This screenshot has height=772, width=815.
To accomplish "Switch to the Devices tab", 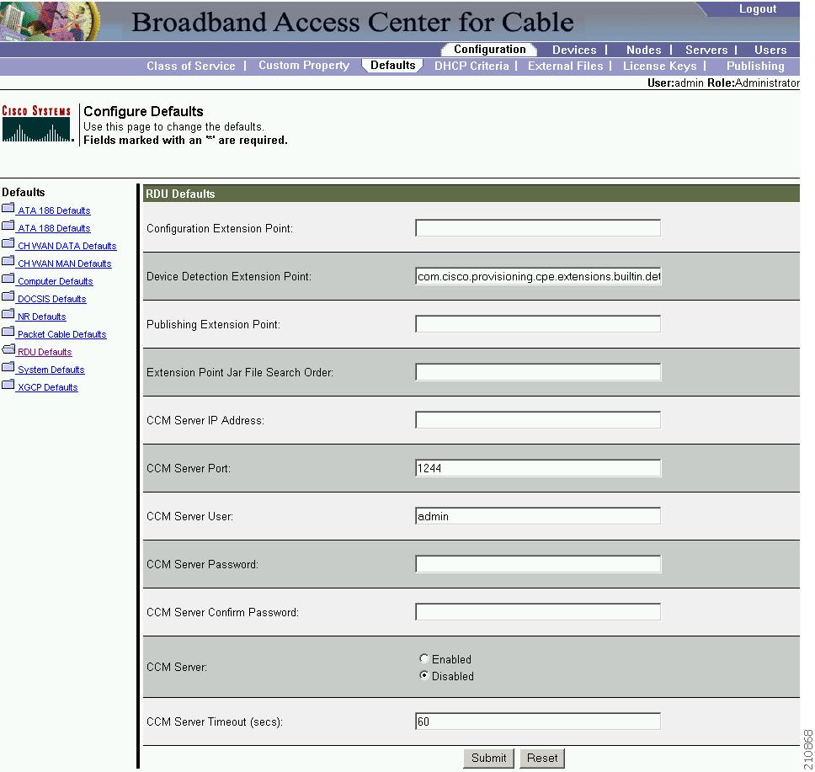I will click(575, 50).
